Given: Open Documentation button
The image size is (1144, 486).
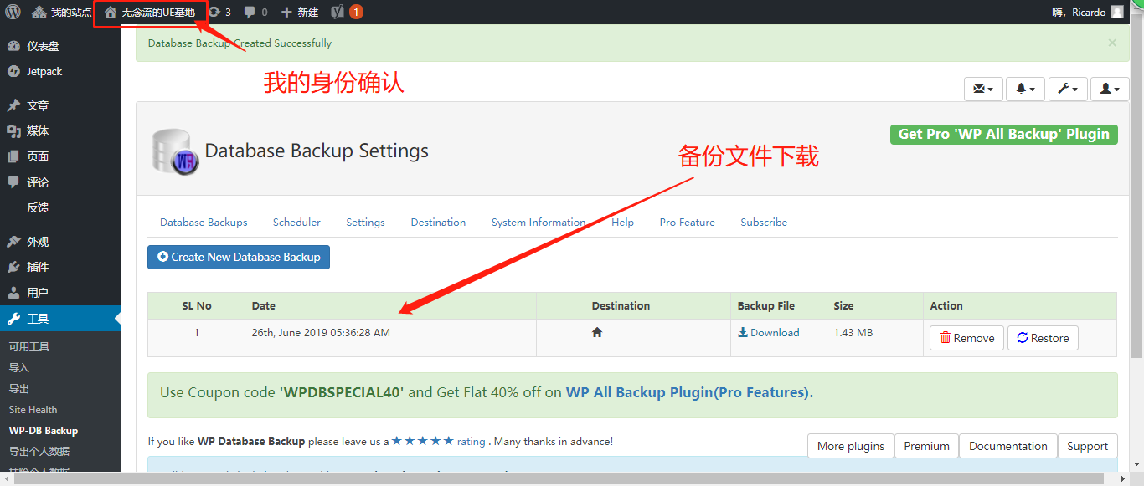Looking at the screenshot, I should pyautogui.click(x=1007, y=446).
